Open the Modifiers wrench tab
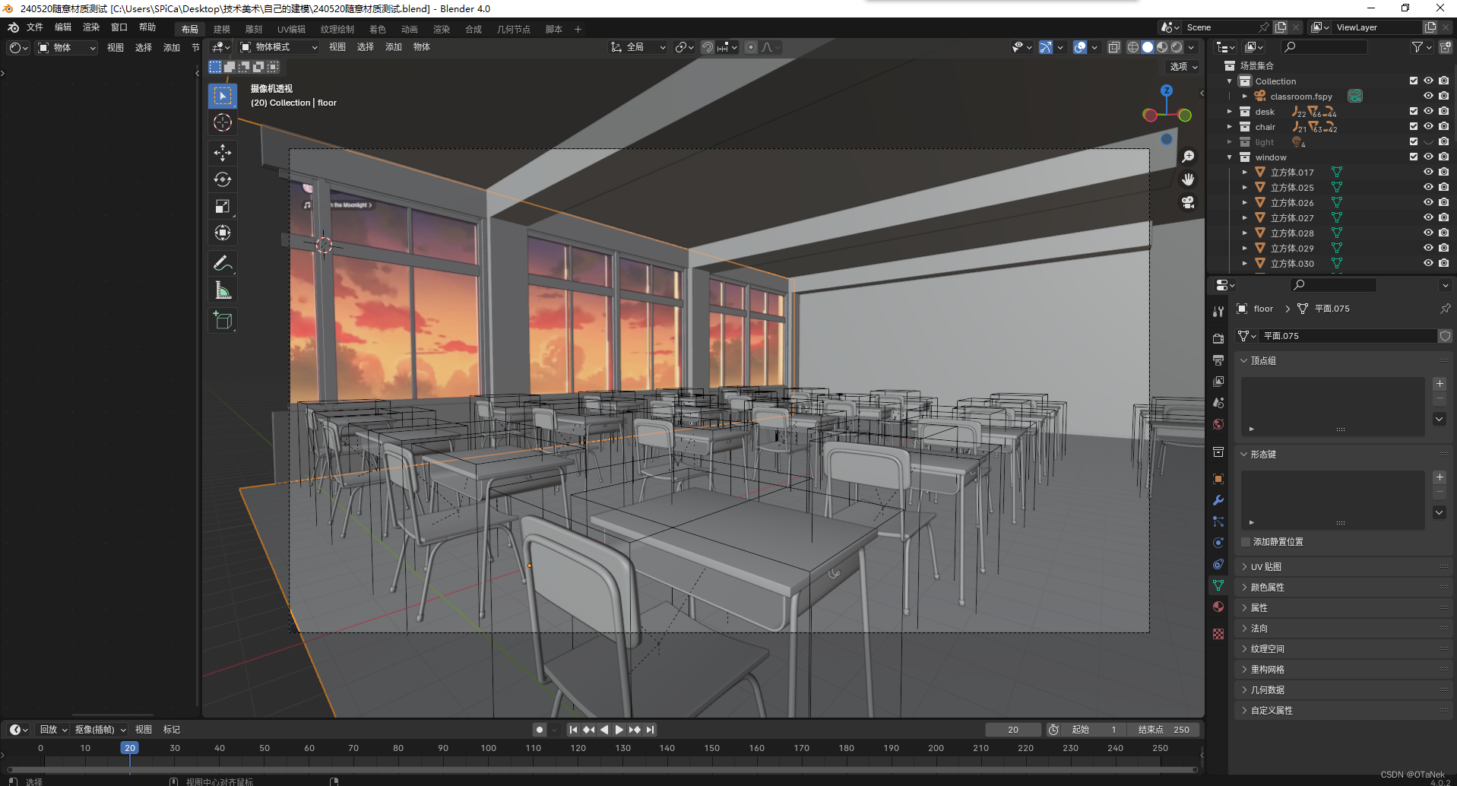This screenshot has width=1457, height=786. [x=1218, y=500]
